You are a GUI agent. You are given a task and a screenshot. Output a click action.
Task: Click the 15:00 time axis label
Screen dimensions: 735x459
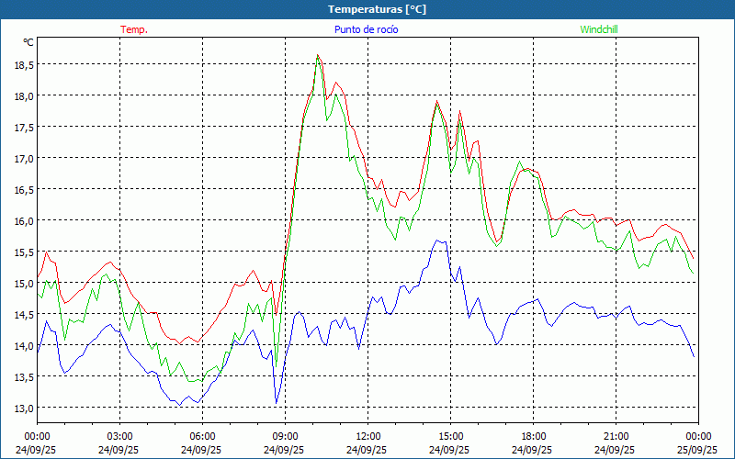tap(450, 436)
